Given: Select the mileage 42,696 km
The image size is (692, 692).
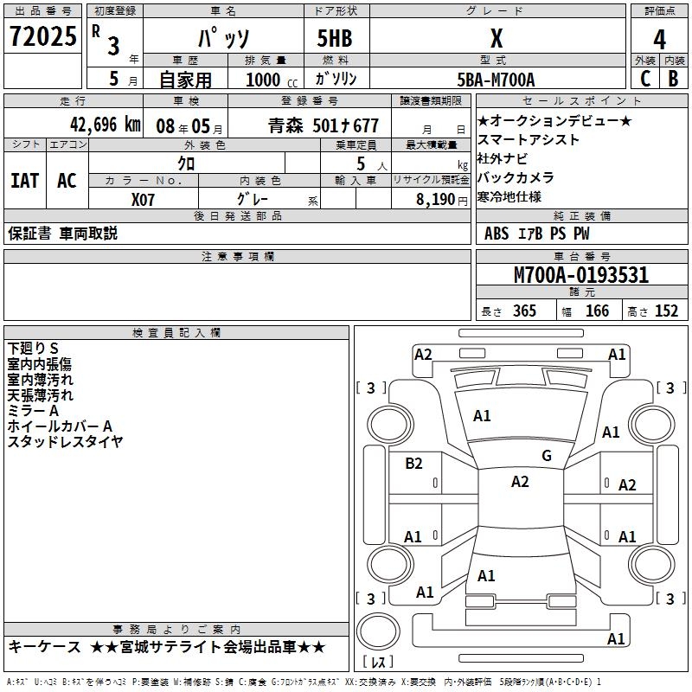Looking at the screenshot, I should (x=106, y=125).
